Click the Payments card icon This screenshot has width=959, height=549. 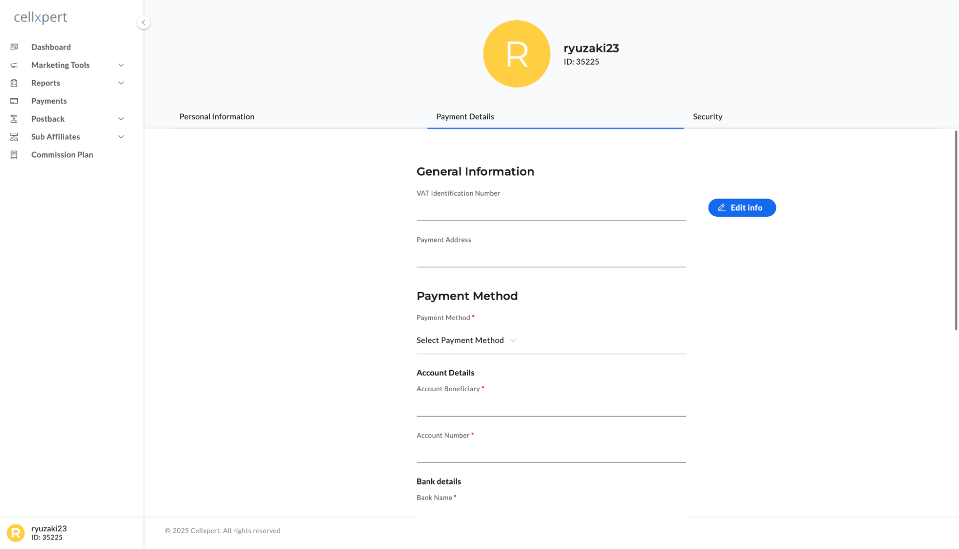point(14,101)
